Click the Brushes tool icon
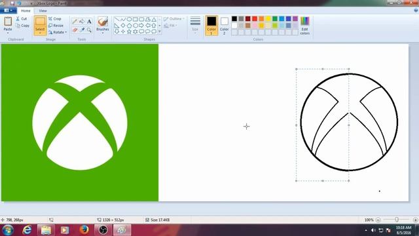 coord(103,22)
